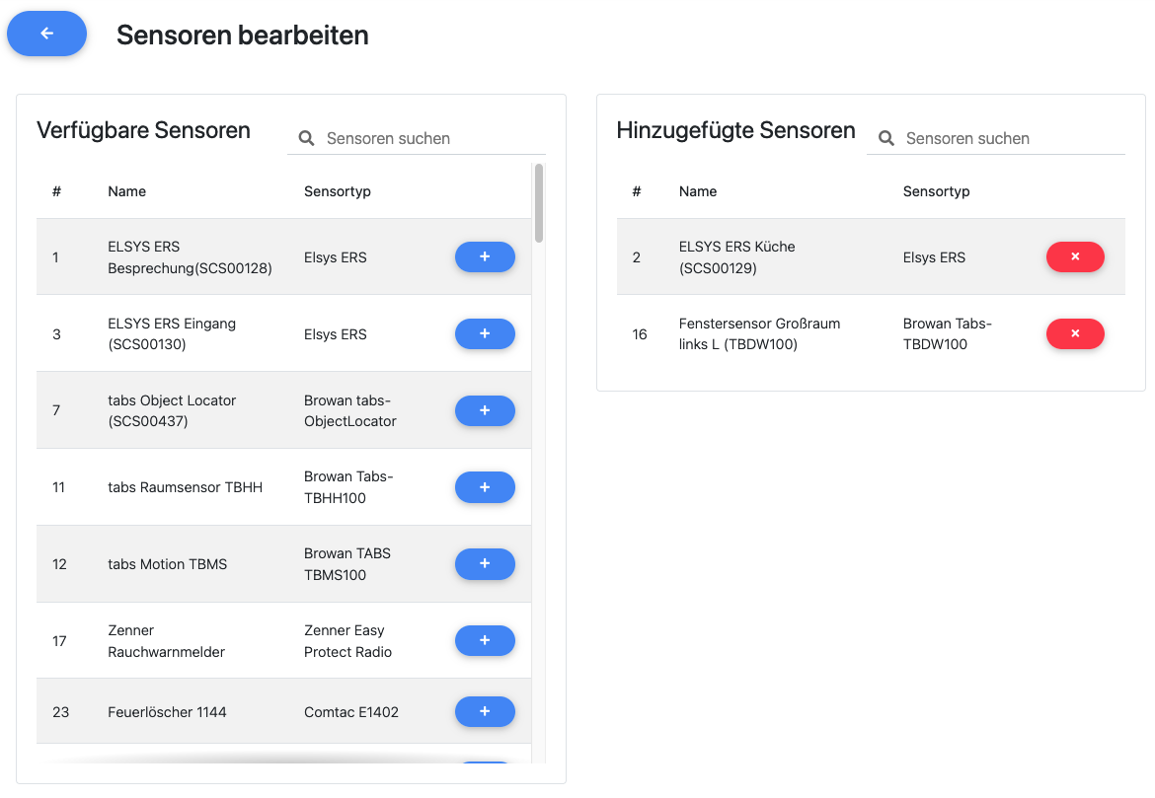Add ELSYS ERS Eingang sensor
Viewport: 1155px width, 798px height.
coord(485,333)
